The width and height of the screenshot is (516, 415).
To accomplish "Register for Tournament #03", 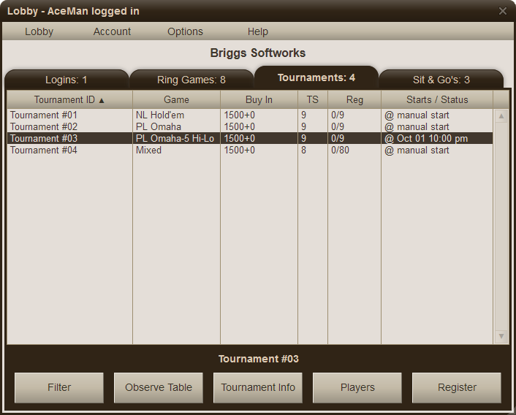I will [457, 387].
